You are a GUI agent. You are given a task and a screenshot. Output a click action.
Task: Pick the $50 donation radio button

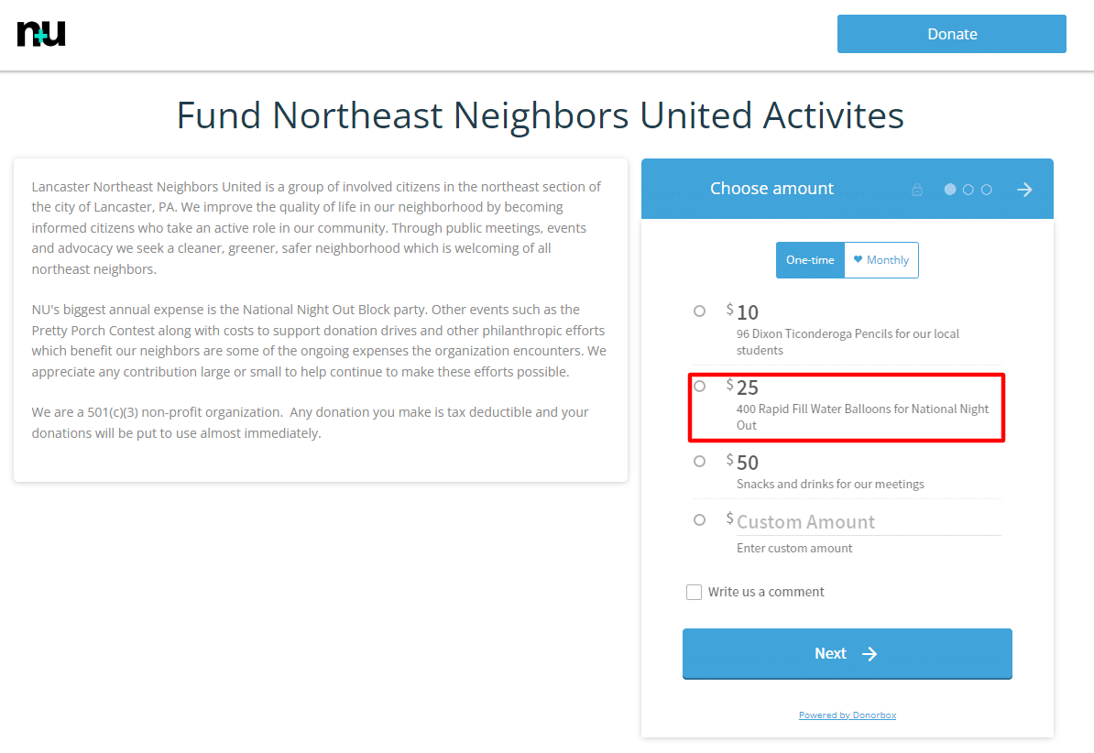tap(700, 462)
